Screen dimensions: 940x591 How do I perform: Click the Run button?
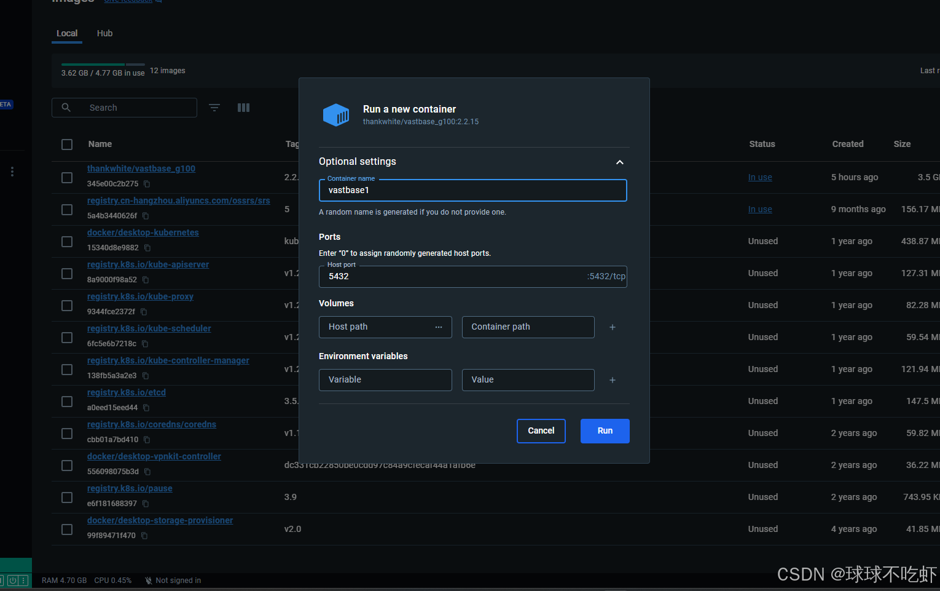pos(605,431)
